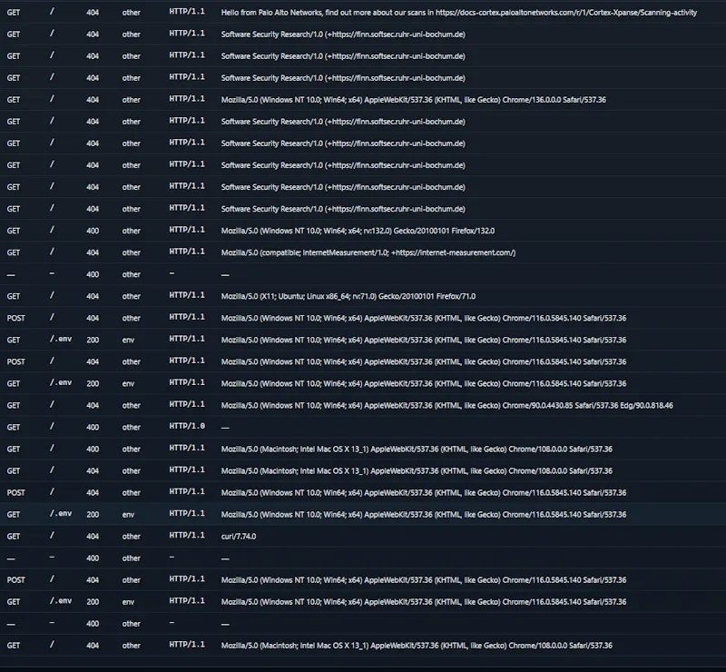
Task: Click GET in the Edg/90.0.818.46 row
Action: point(14,406)
